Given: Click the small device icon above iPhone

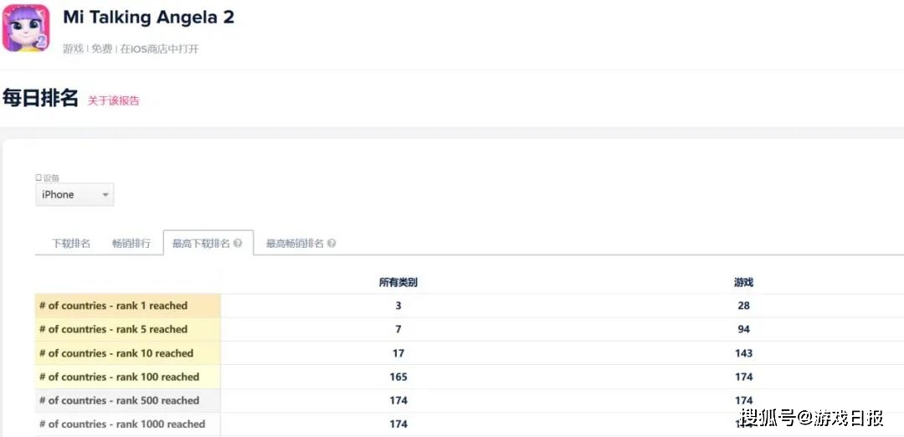Looking at the screenshot, I should tap(38, 177).
